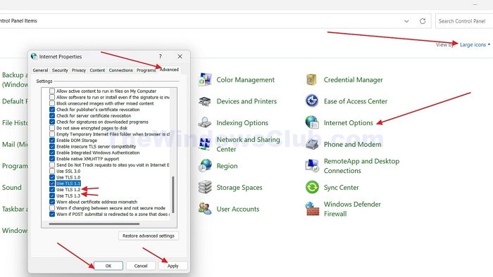Screen dimensions: 493x277
Task: Toggle Enable native XMLHTTP support checkbox
Action: click(x=52, y=159)
